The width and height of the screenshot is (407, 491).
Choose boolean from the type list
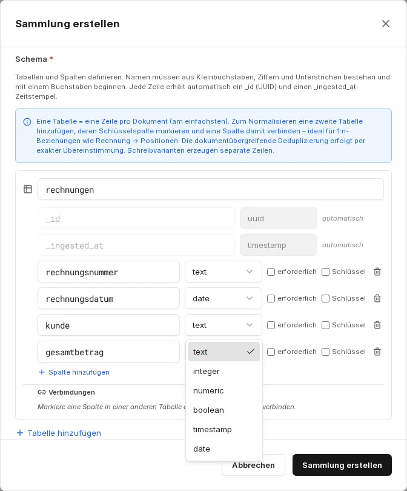[x=224, y=410]
